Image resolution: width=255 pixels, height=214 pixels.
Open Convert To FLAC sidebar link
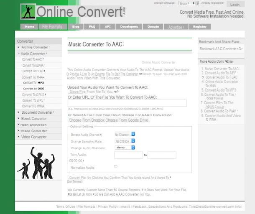[x=33, y=71]
